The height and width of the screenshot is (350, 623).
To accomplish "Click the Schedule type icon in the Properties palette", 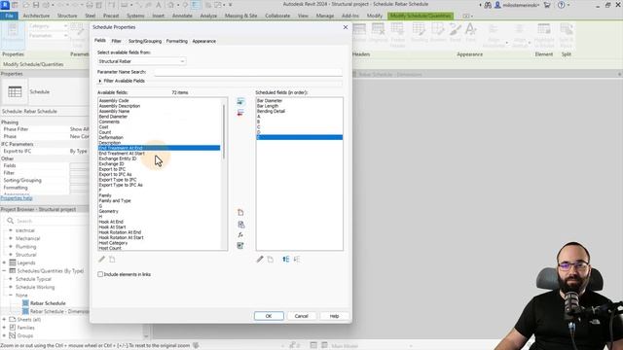I will (15, 91).
